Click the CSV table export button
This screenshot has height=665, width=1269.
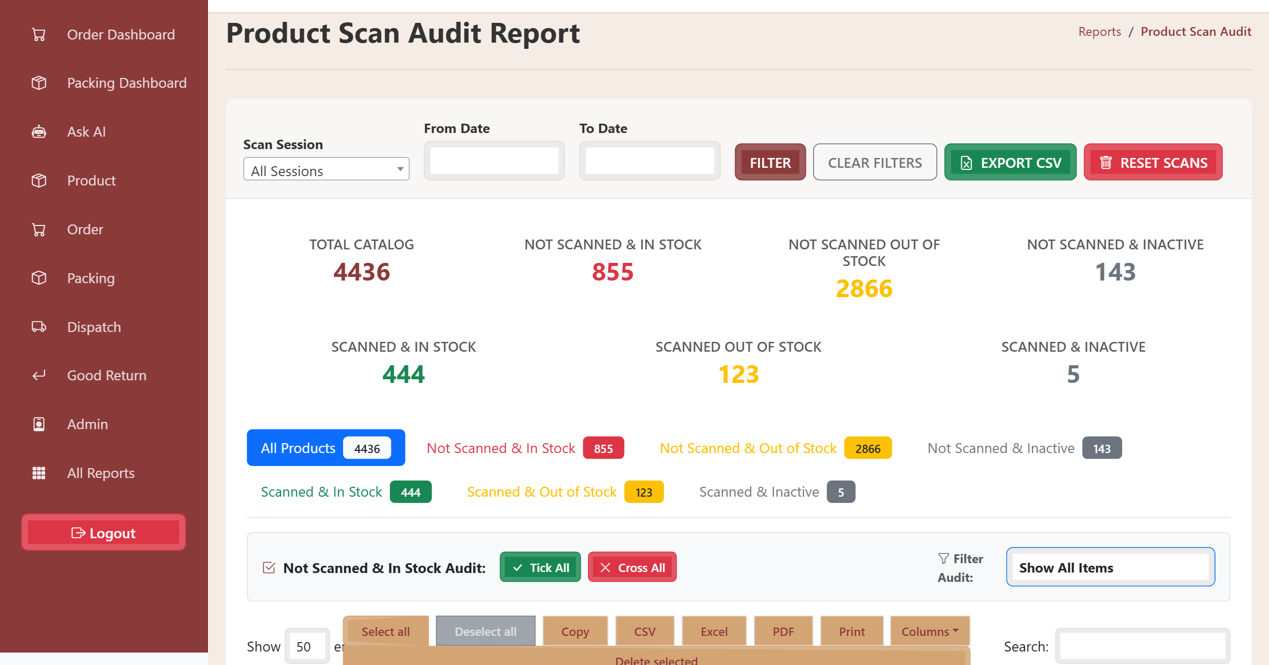click(645, 631)
